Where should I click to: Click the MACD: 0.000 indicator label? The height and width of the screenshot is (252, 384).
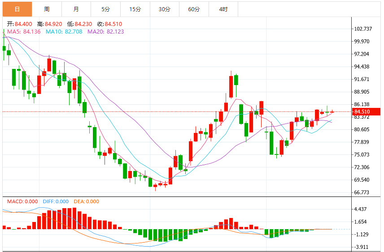pos(22,202)
